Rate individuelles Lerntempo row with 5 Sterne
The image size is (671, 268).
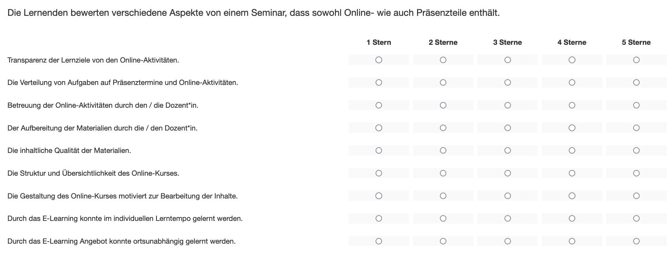[x=636, y=219]
